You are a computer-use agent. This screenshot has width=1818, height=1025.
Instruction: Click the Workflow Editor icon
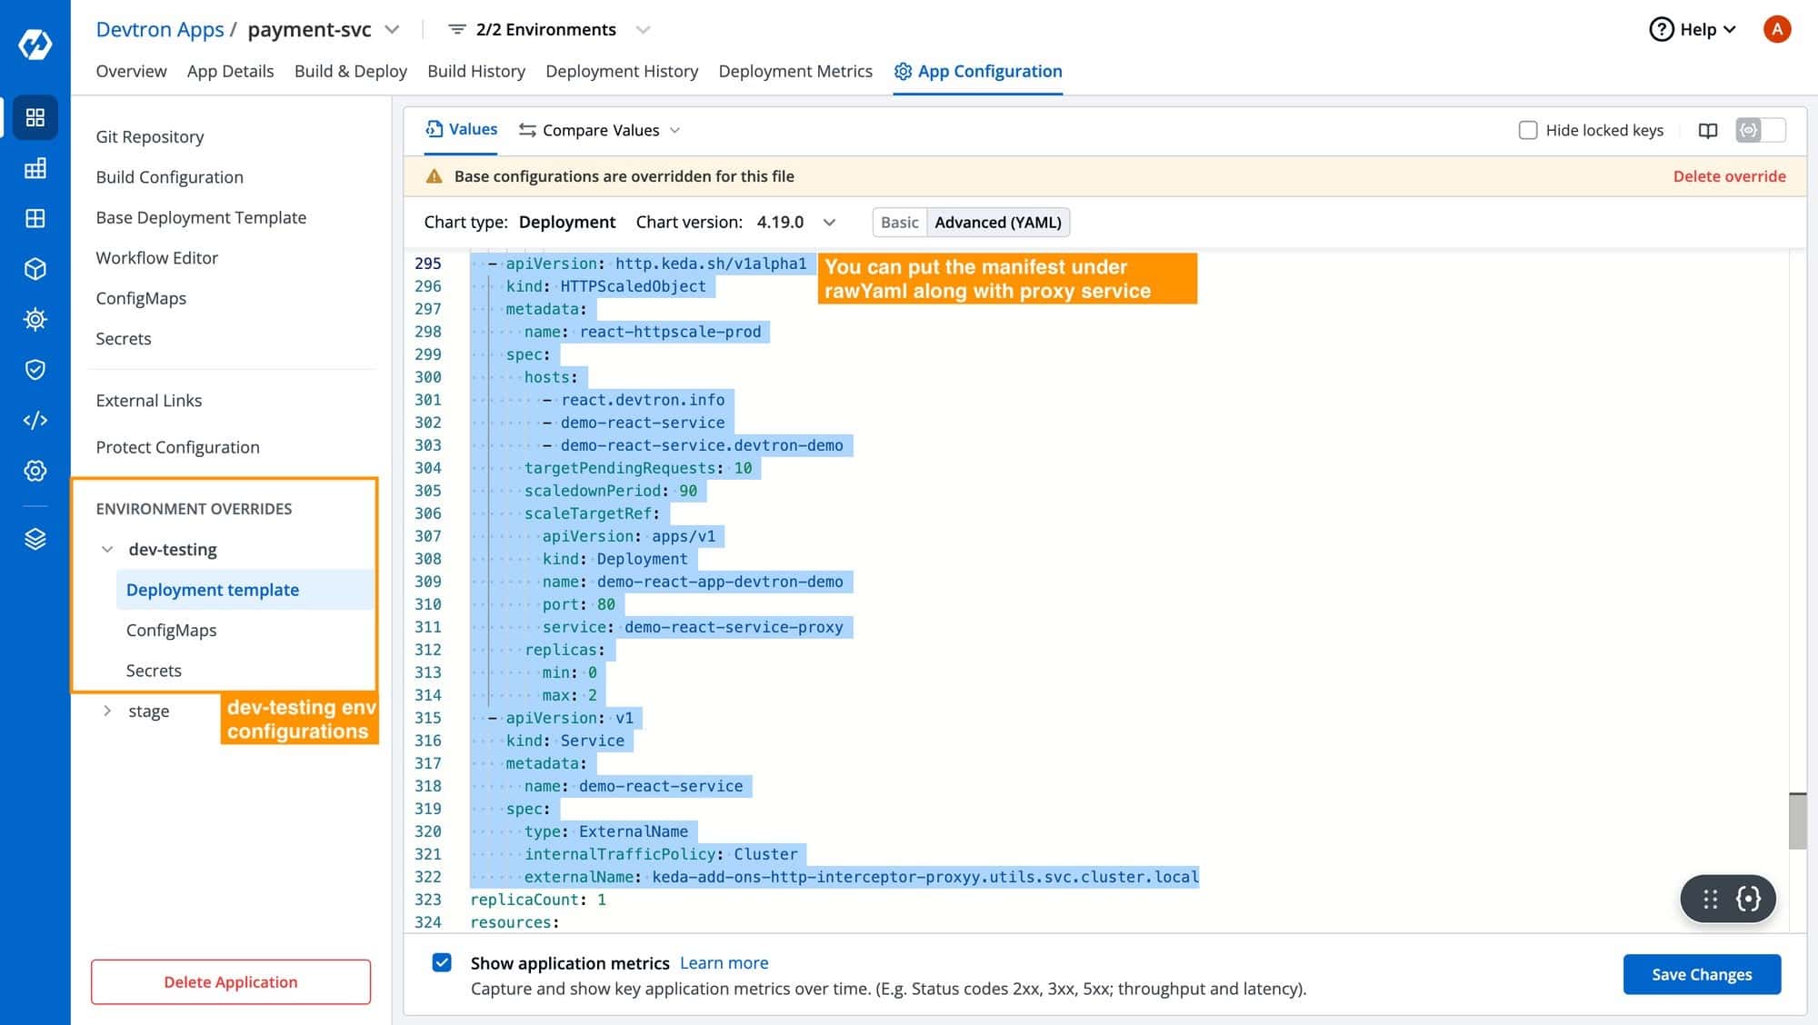[x=156, y=257]
